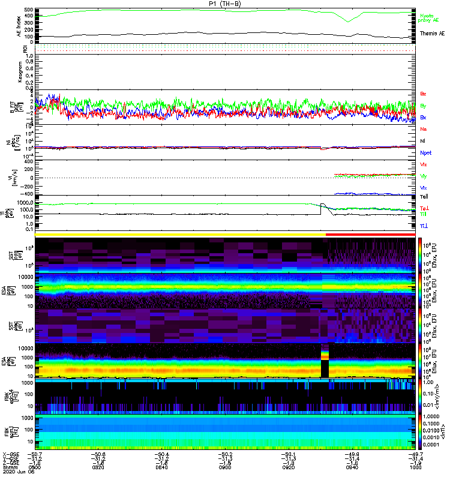Select the black "Te∥" temperature legend label
This screenshot has height=480, width=450.
click(x=424, y=197)
